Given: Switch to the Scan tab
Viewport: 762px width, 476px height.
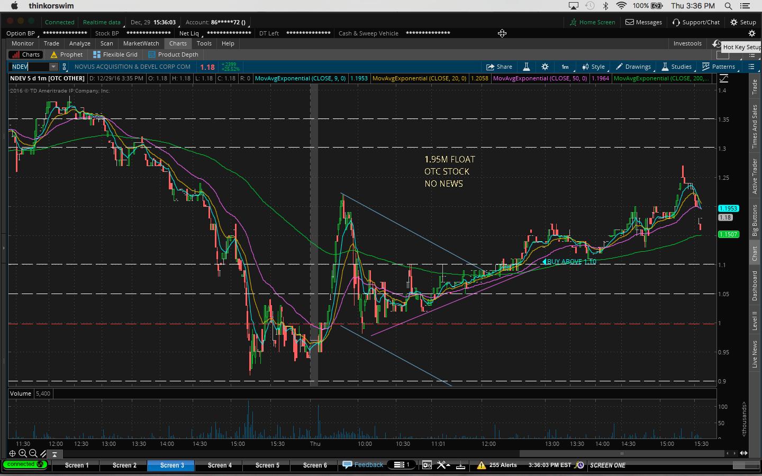Looking at the screenshot, I should tap(107, 43).
